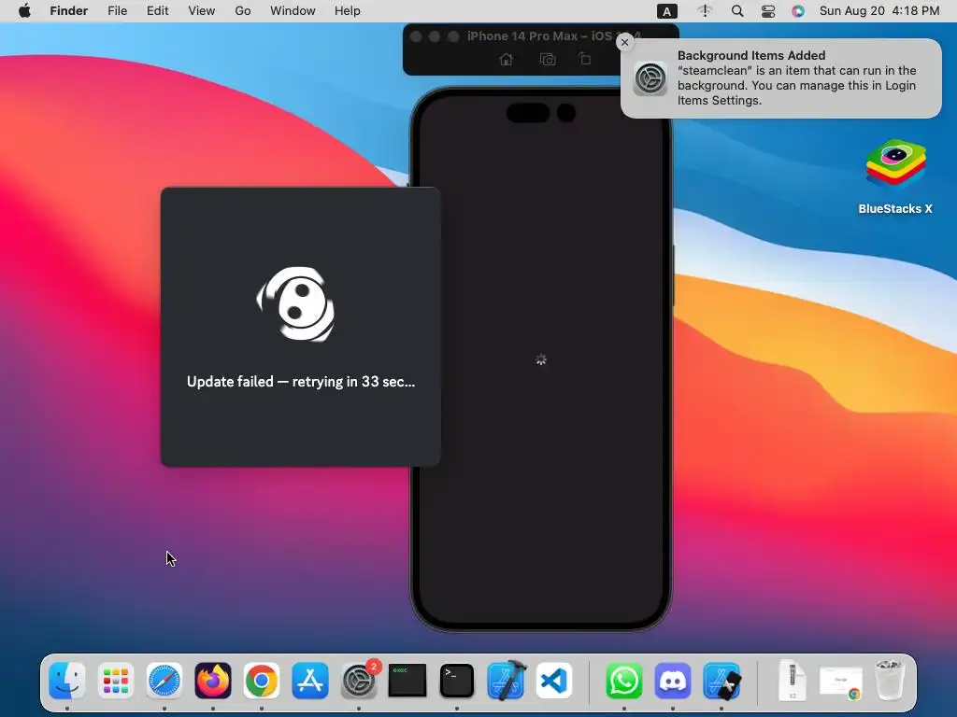Click the Update failed retrying message

pyautogui.click(x=301, y=382)
